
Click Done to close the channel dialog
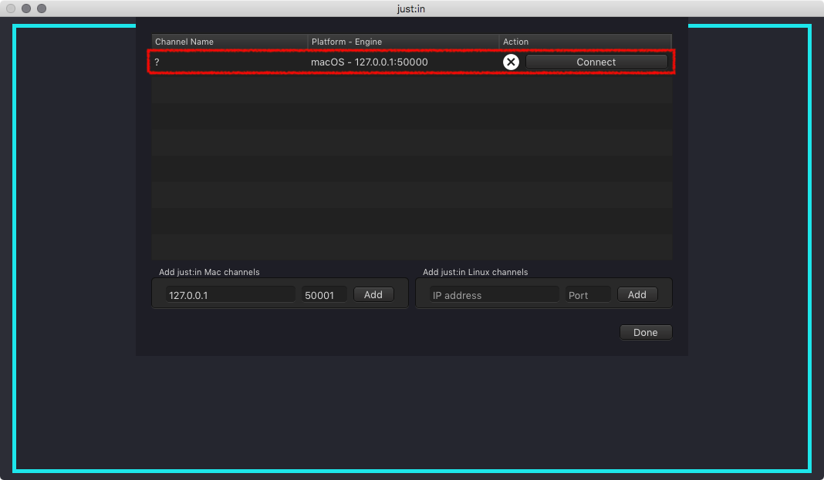click(646, 332)
